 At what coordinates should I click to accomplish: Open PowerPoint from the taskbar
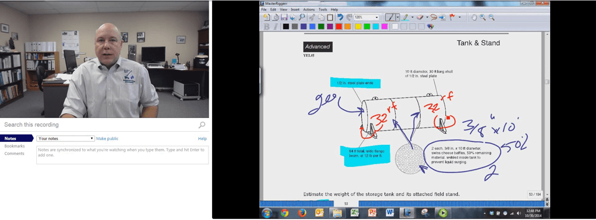pyautogui.click(x=372, y=213)
